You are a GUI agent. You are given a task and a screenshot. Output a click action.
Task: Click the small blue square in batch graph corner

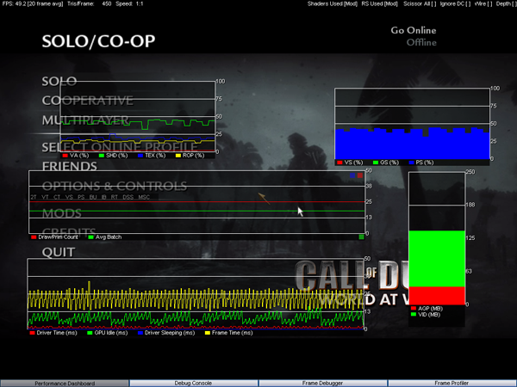(x=352, y=175)
